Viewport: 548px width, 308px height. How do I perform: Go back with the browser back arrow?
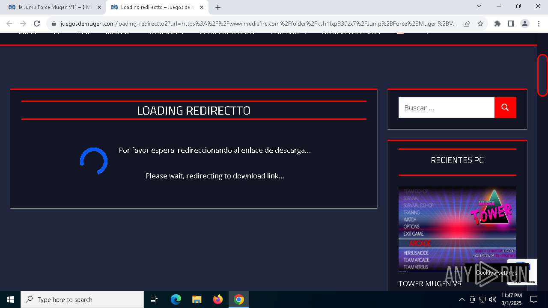[9, 24]
